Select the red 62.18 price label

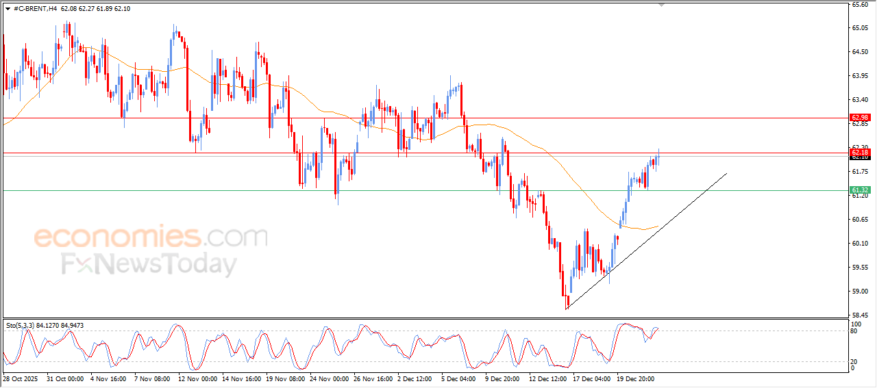(x=860, y=152)
